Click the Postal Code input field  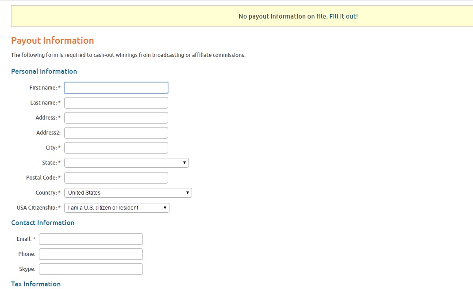click(116, 178)
